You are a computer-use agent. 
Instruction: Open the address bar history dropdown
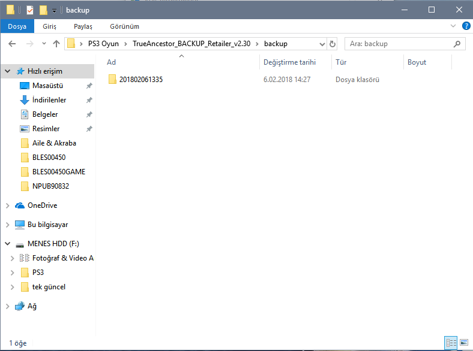[322, 44]
